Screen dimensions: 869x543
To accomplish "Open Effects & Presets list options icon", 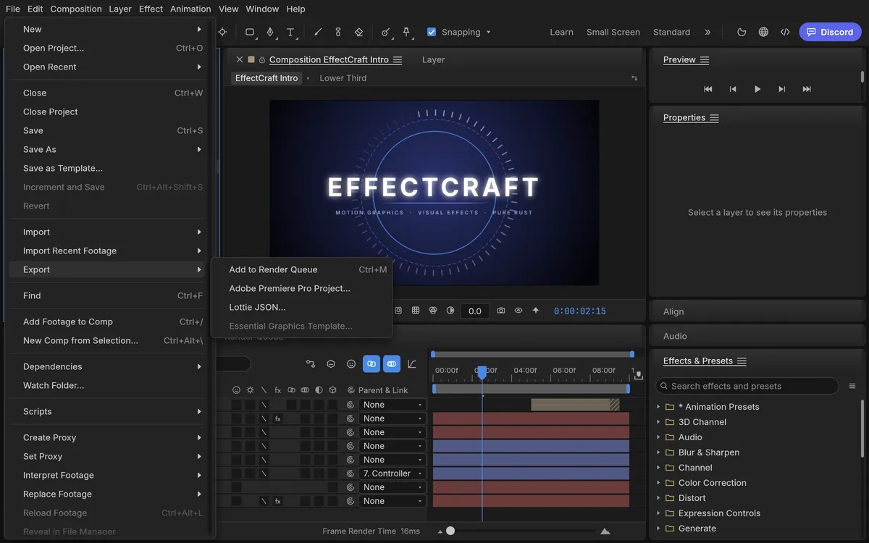I will [852, 386].
